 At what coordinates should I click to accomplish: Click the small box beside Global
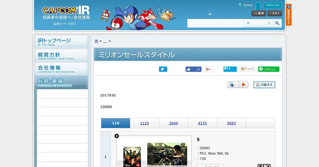(258, 6)
